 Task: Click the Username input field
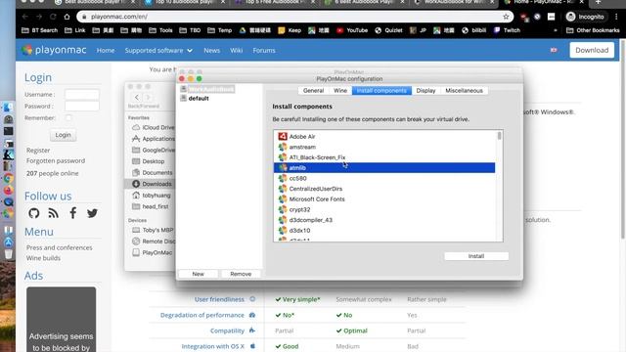(82, 95)
